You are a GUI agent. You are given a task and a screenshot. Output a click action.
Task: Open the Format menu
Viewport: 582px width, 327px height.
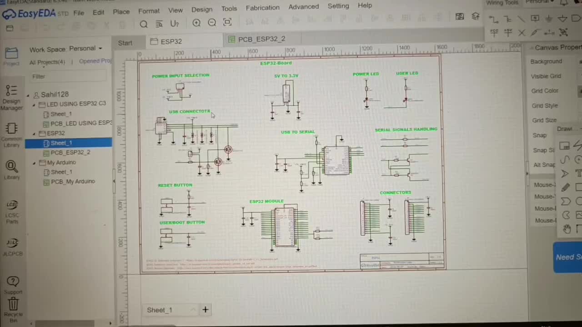(x=149, y=11)
